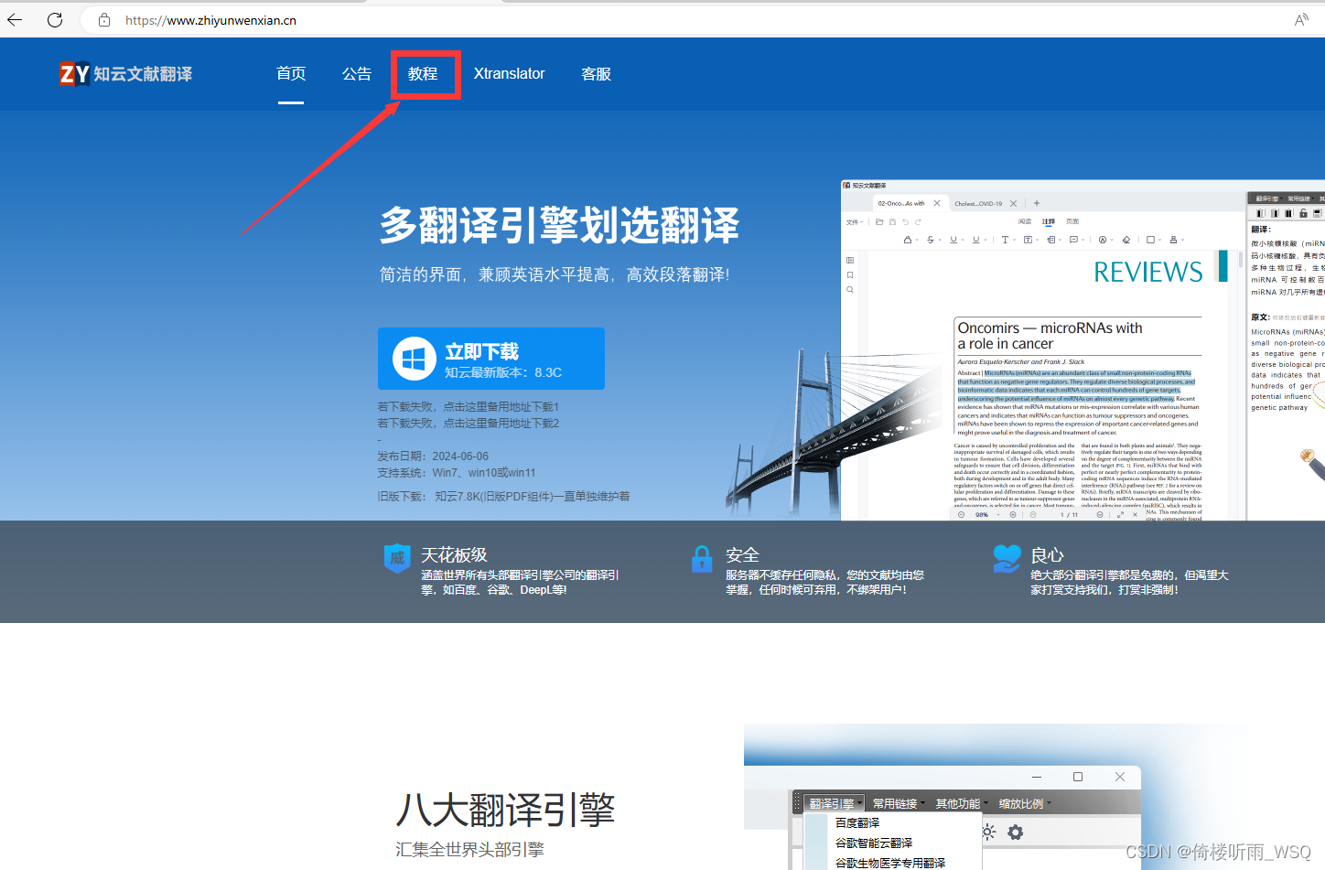The image size is (1325, 870).
Task: Open 其他功能 dropdown in lower preview
Action: pos(962,803)
